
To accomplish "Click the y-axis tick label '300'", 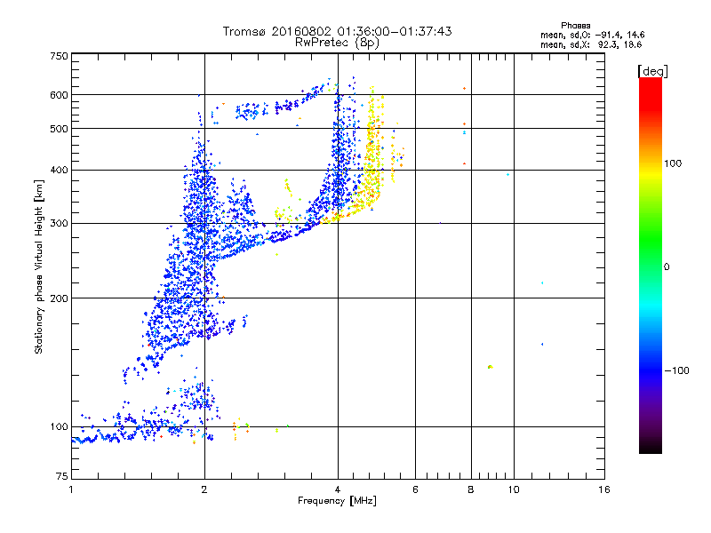I will [x=59, y=224].
